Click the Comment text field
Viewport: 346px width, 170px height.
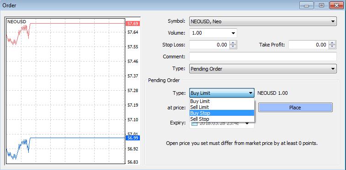coord(263,57)
